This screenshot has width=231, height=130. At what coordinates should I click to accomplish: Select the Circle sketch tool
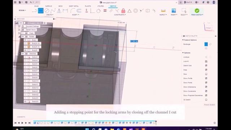[47, 10]
